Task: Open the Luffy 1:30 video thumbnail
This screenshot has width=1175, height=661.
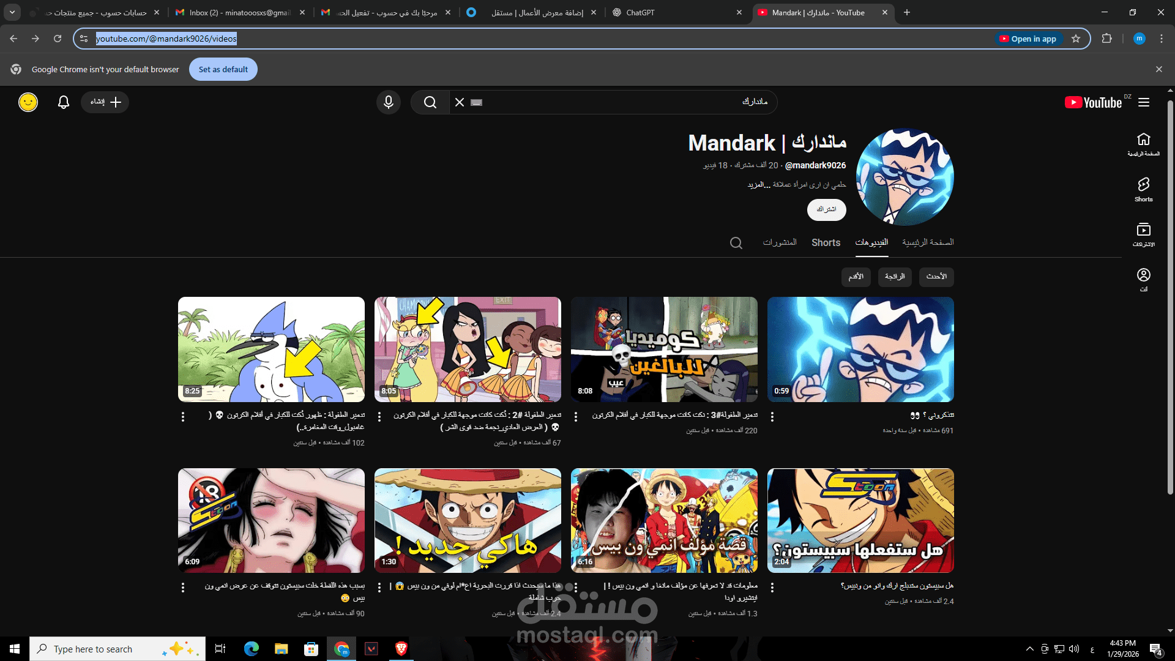Action: click(x=468, y=520)
